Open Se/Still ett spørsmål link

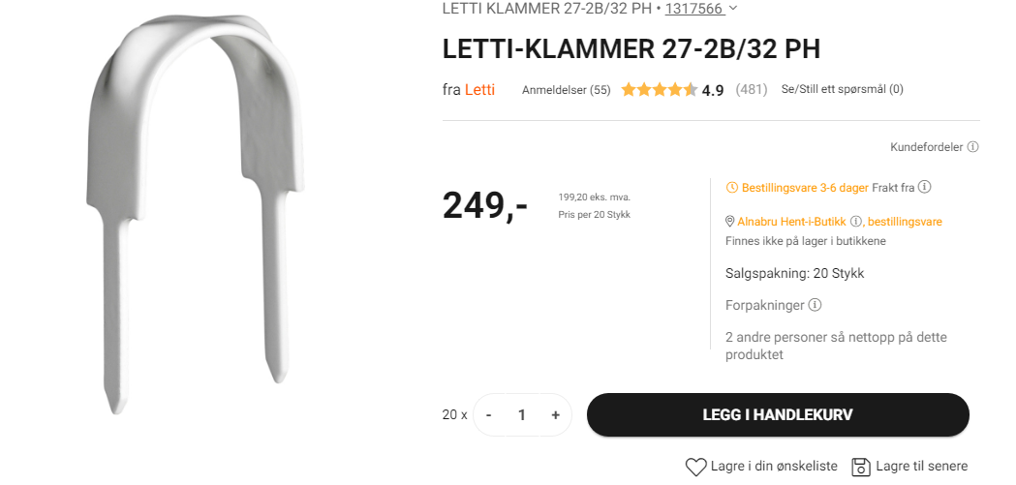[x=842, y=89]
